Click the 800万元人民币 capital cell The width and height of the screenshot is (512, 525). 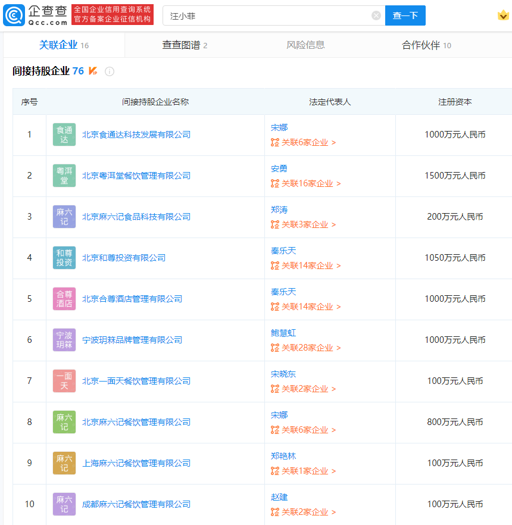(455, 422)
